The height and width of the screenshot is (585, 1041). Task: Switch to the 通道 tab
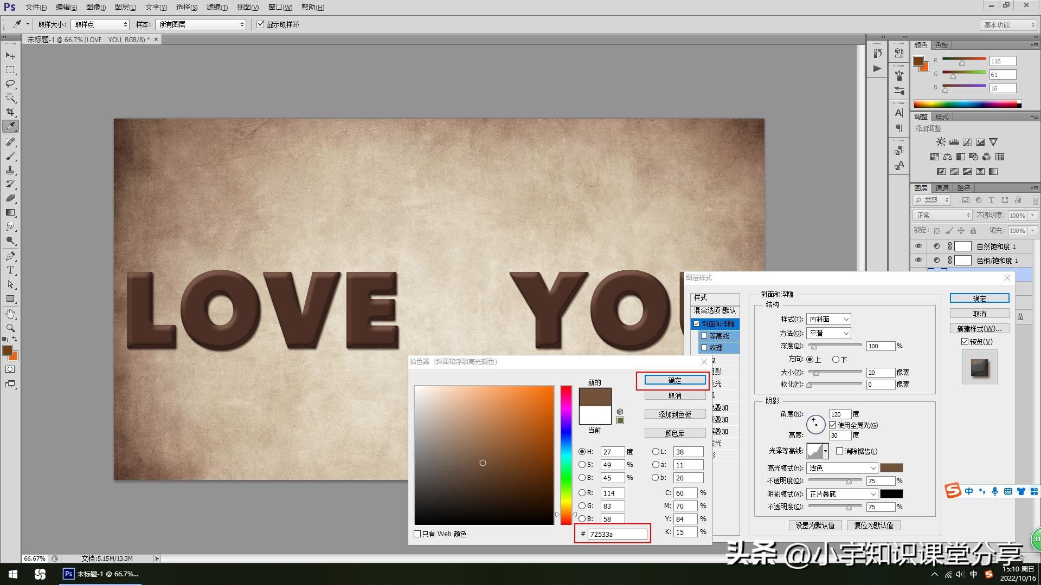click(x=942, y=188)
